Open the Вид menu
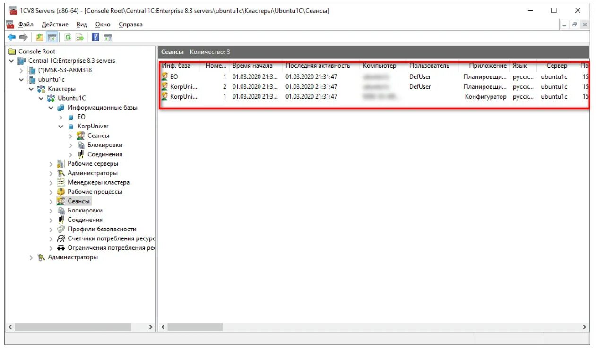The image size is (596, 348). (x=82, y=25)
